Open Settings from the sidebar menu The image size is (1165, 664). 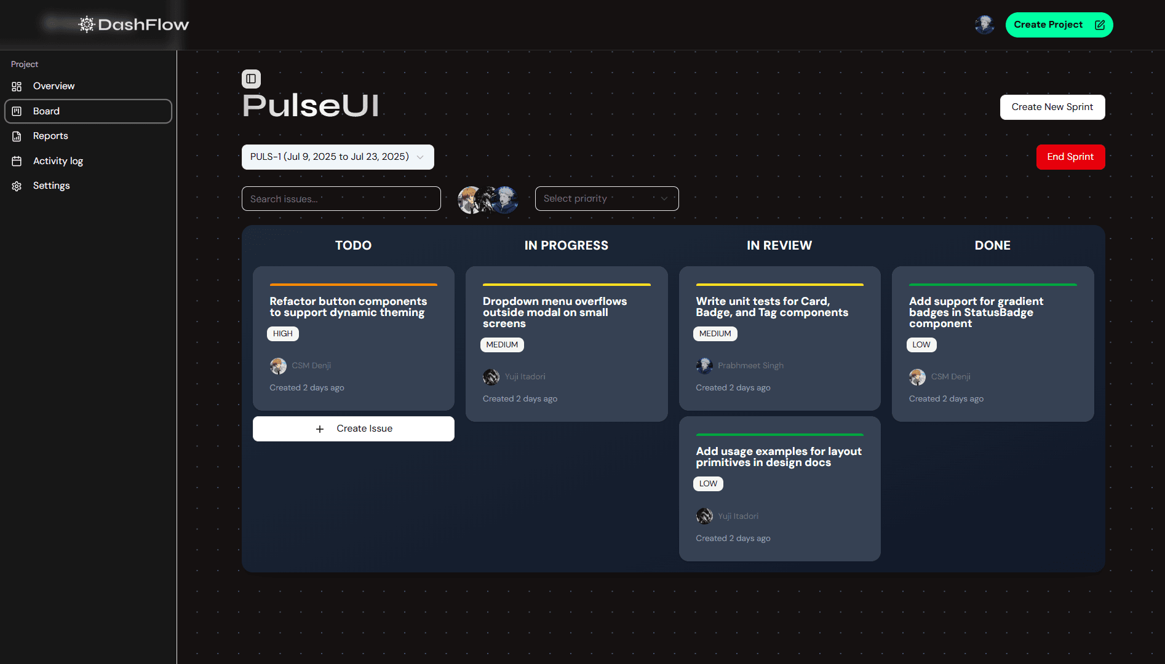click(x=51, y=185)
